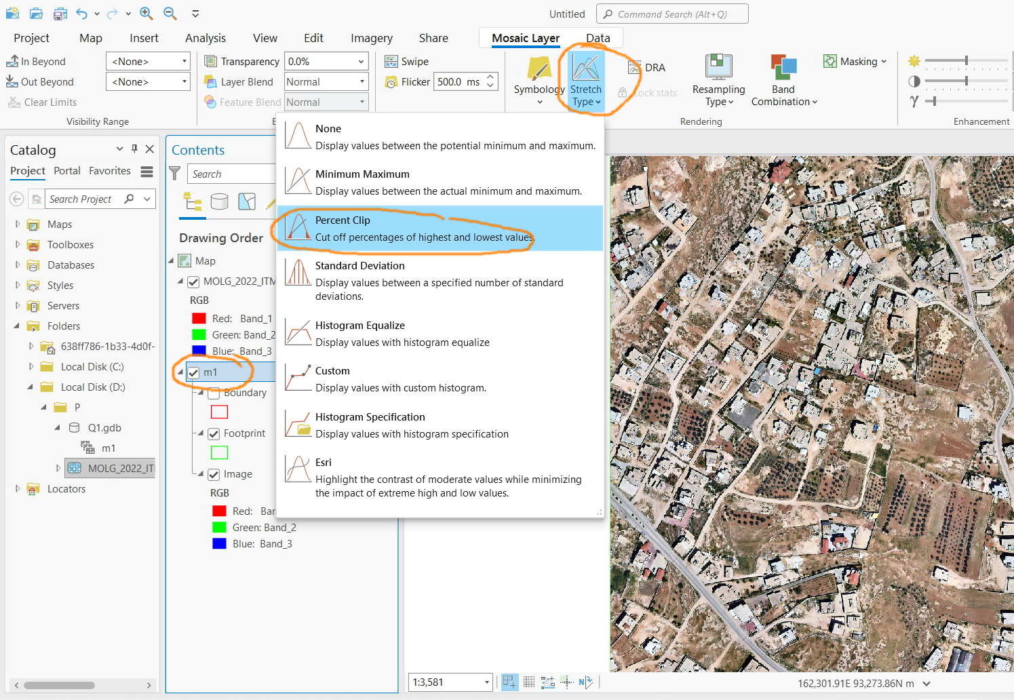Uncheck the m1 layer visibility
The width and height of the screenshot is (1014, 700).
click(194, 372)
